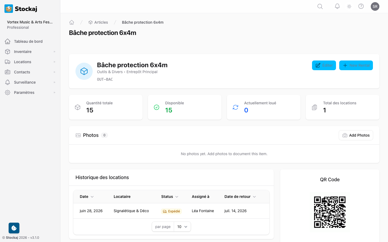Click the Inventaire box icon in sidebar
The image size is (388, 242).
[x=7, y=51]
